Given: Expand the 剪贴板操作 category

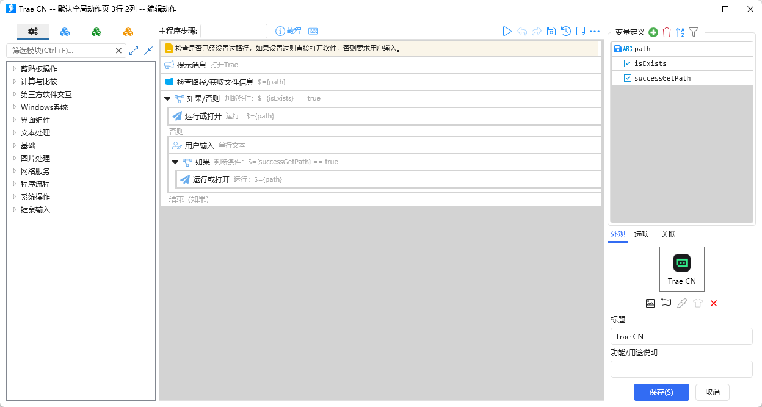Looking at the screenshot, I should point(15,68).
